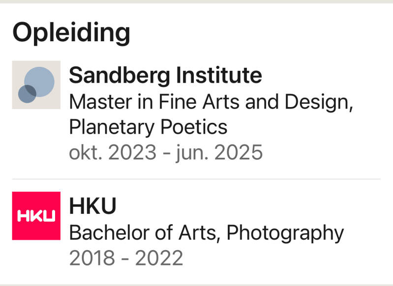Screen dimensions: 393x286
Task: Click the white HKU lettering inside logo
Action: click(x=36, y=216)
